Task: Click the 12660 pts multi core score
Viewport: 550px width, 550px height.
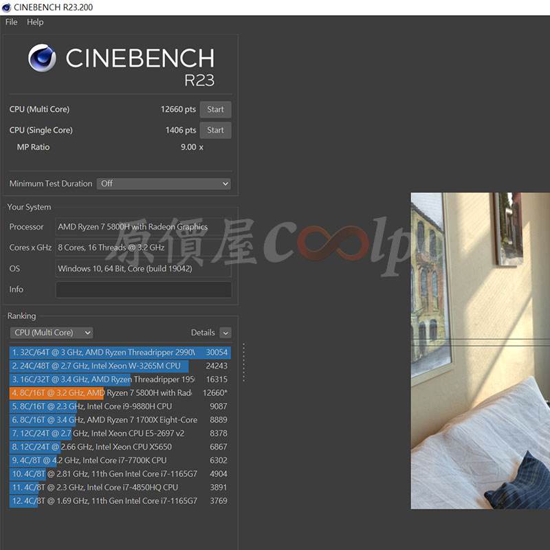Action: pyautogui.click(x=178, y=109)
